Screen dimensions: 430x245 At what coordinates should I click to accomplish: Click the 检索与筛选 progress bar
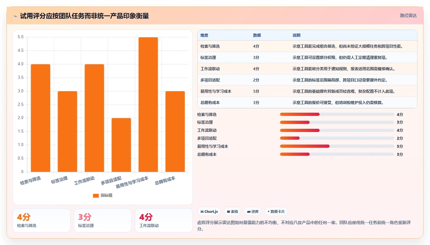coord(337,114)
